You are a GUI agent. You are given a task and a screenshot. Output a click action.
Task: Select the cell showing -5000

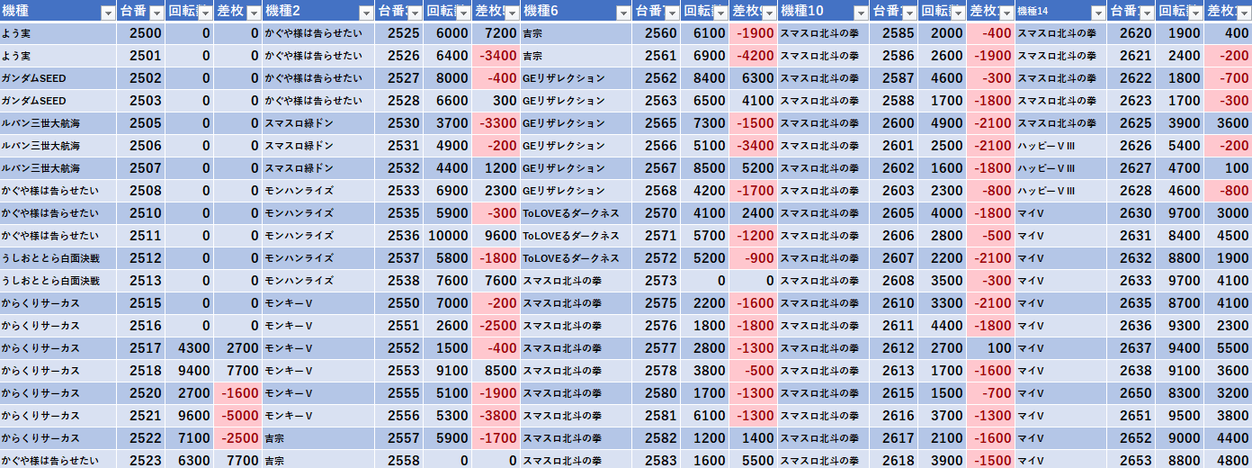(x=237, y=416)
